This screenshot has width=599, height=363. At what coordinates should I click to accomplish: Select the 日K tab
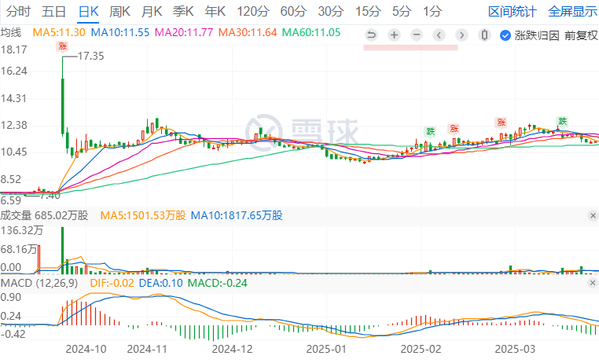[88, 12]
